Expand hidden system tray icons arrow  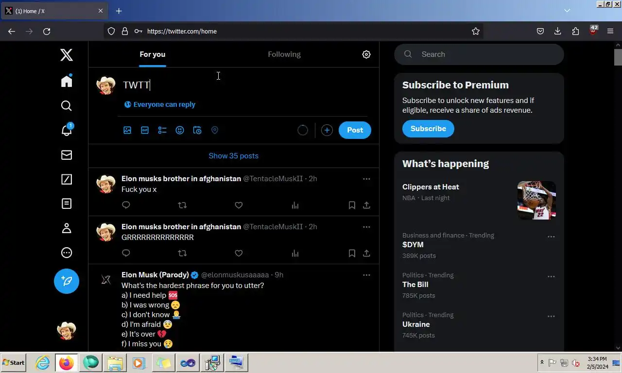point(542,363)
